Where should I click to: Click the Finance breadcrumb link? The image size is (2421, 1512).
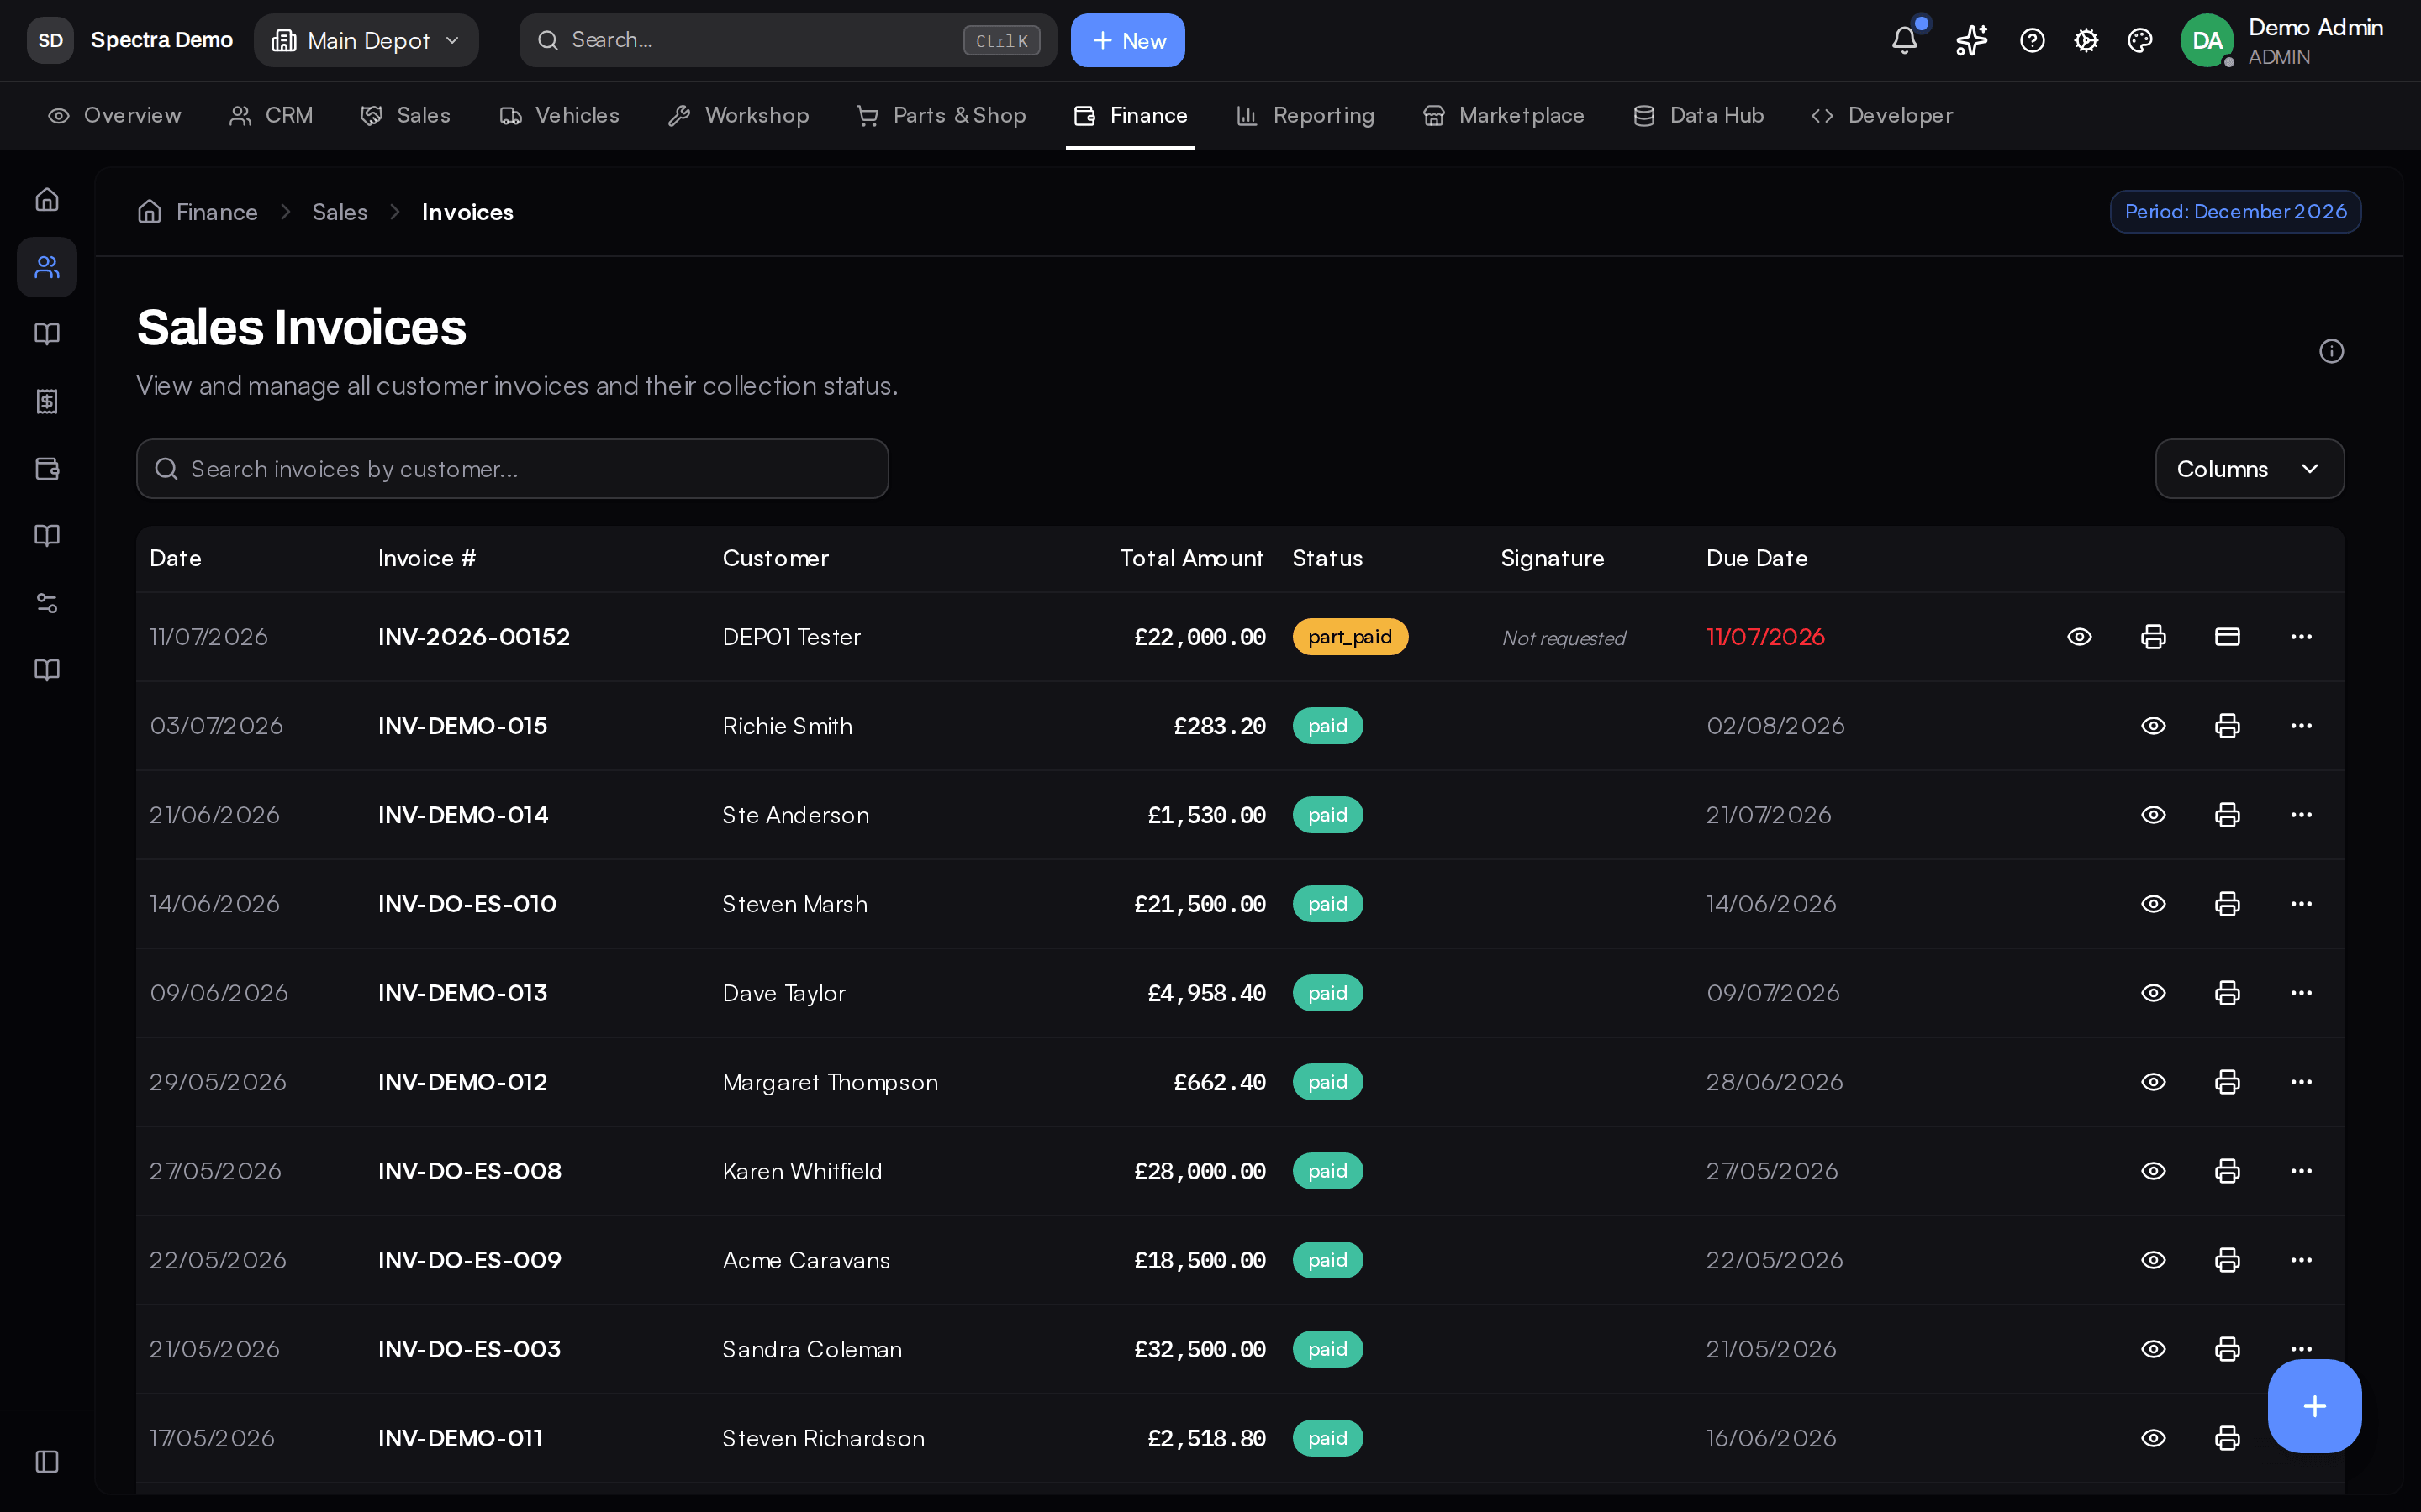217,212
